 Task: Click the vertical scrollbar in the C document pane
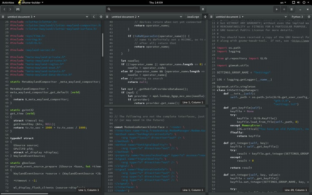tap(102, 45)
